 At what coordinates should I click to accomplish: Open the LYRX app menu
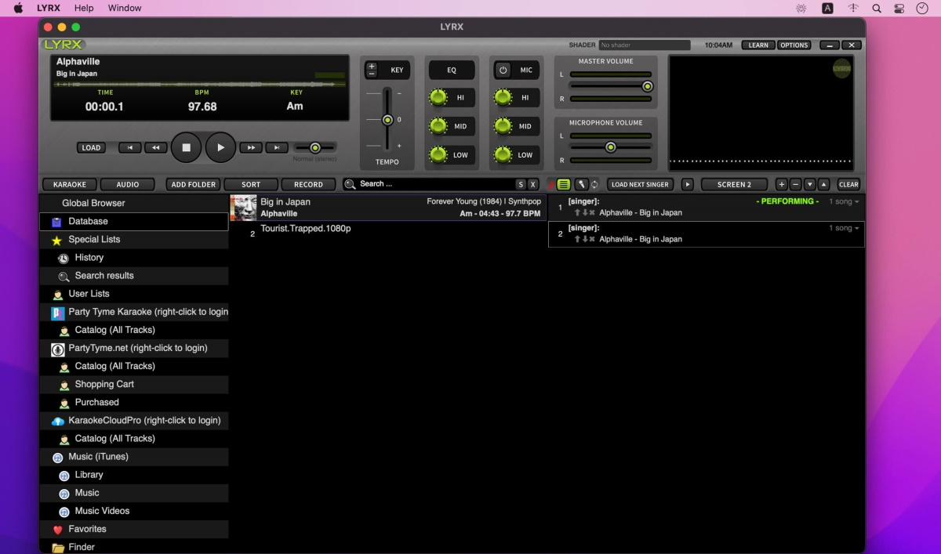[x=49, y=8]
